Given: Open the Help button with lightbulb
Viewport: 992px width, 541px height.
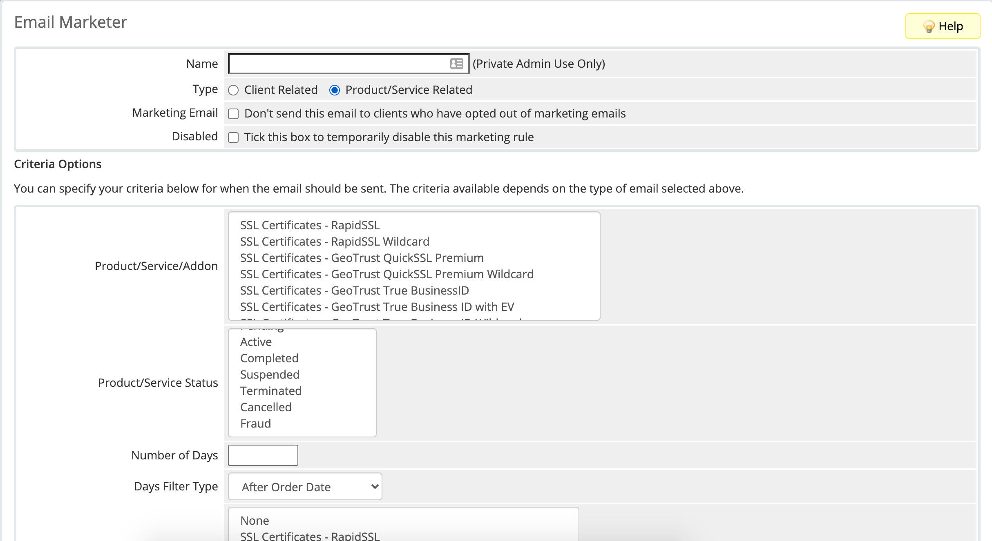Looking at the screenshot, I should 943,26.
